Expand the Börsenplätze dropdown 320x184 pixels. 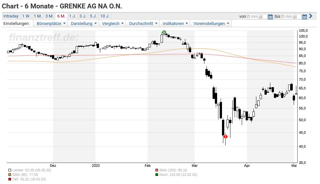(x=51, y=23)
